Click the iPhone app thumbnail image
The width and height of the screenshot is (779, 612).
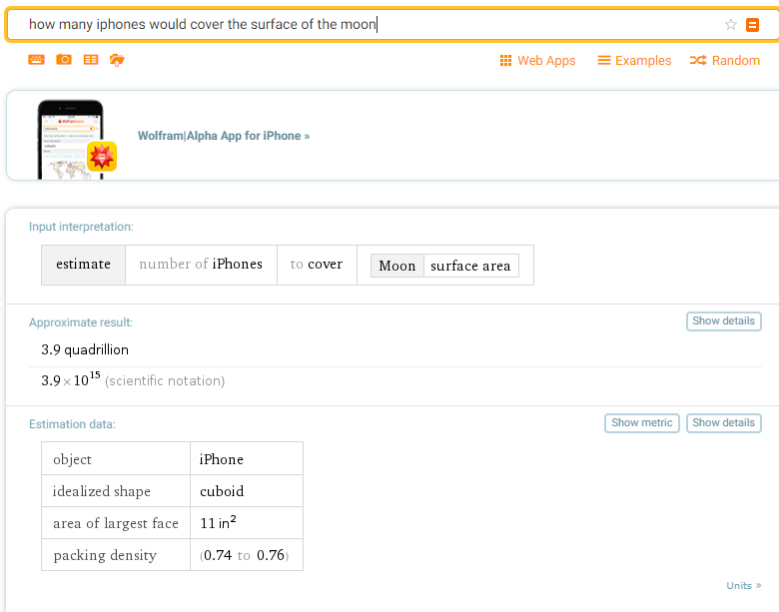[71, 139]
